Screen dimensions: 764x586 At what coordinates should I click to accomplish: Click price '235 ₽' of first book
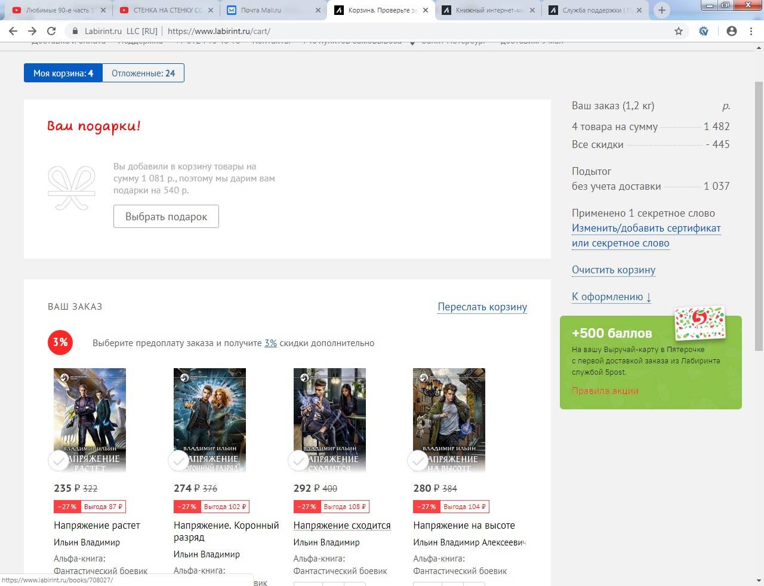pos(67,488)
